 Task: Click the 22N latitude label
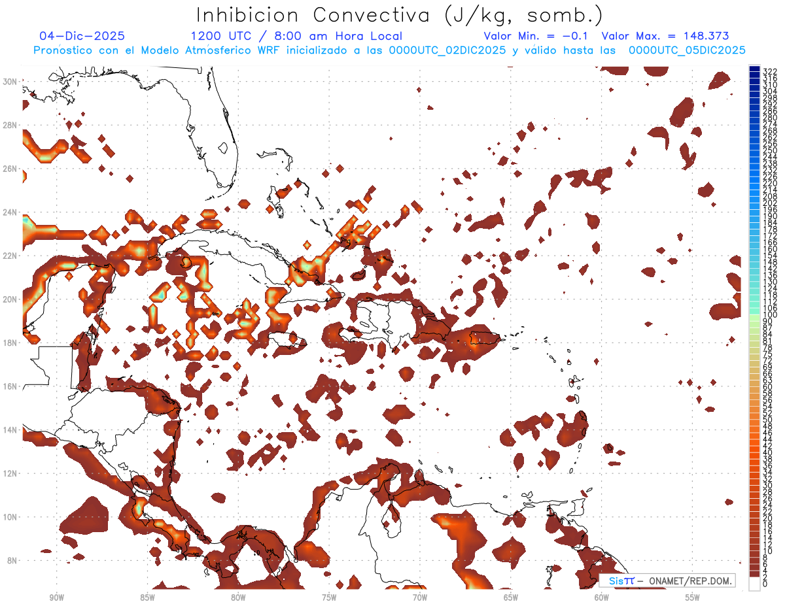pyautogui.click(x=11, y=256)
